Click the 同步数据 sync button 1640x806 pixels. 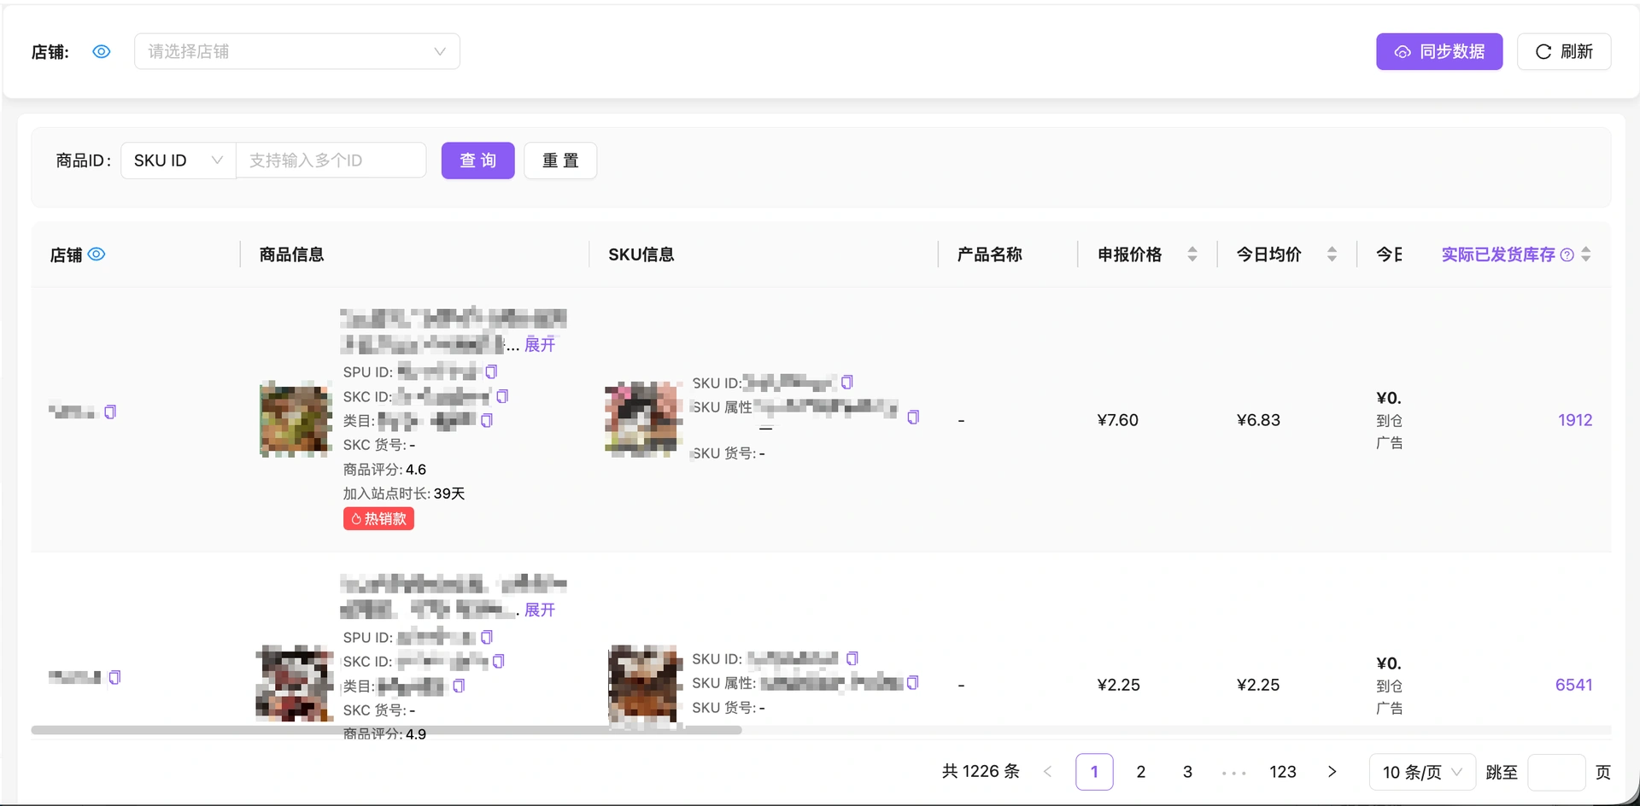coord(1439,52)
